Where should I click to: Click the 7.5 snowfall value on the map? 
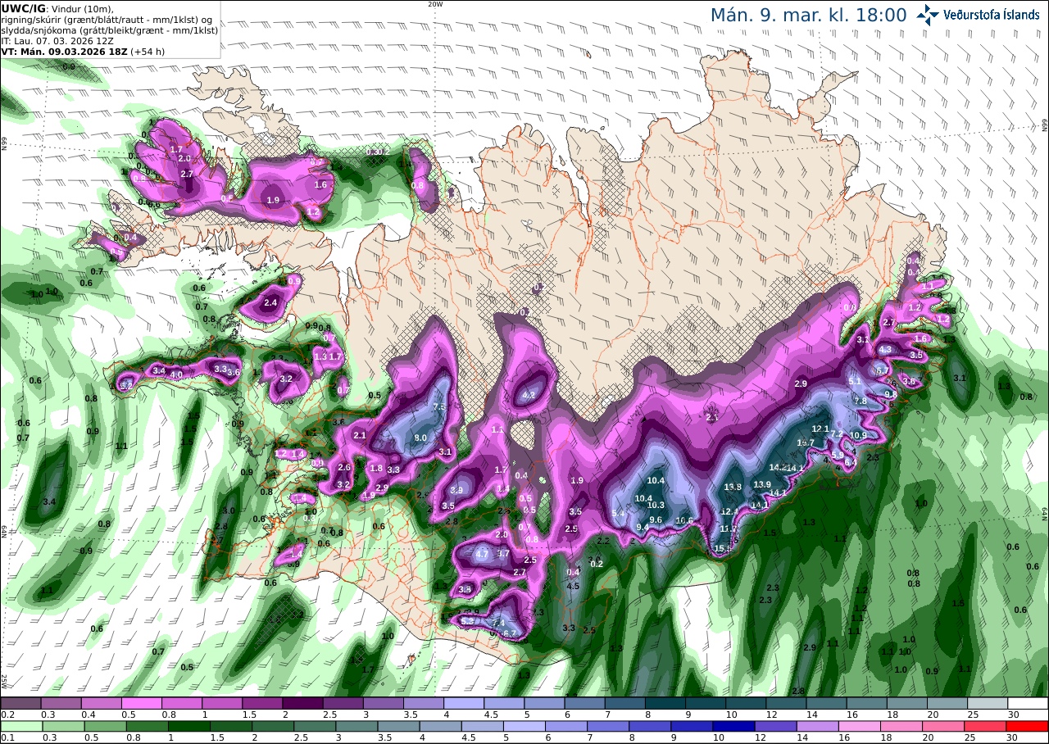[438, 407]
